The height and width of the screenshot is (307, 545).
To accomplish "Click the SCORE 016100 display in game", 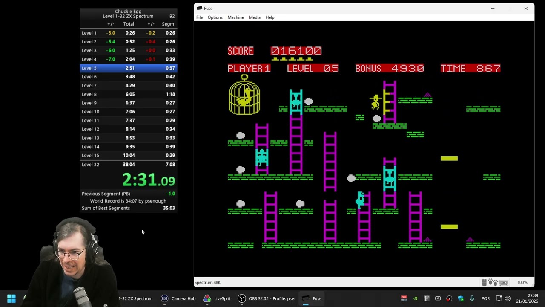I will tap(275, 51).
